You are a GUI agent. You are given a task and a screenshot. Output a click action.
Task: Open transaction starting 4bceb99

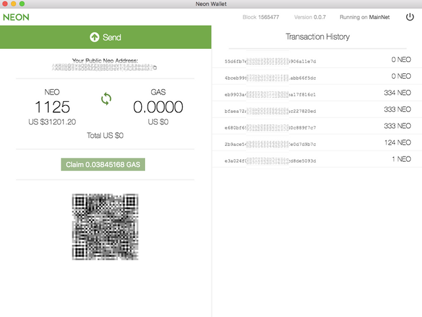pos(270,78)
